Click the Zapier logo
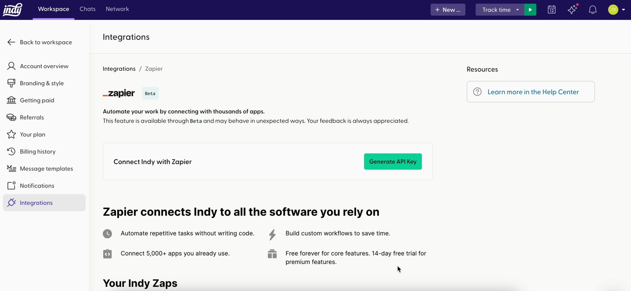This screenshot has width=631, height=291. (119, 93)
